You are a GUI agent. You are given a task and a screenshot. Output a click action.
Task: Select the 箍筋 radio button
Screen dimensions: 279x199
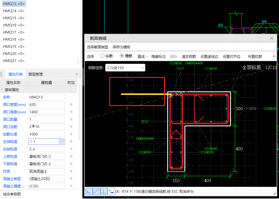pos(122,56)
